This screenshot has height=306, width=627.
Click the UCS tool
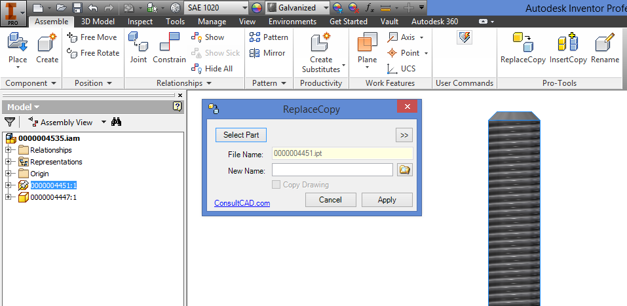[402, 68]
